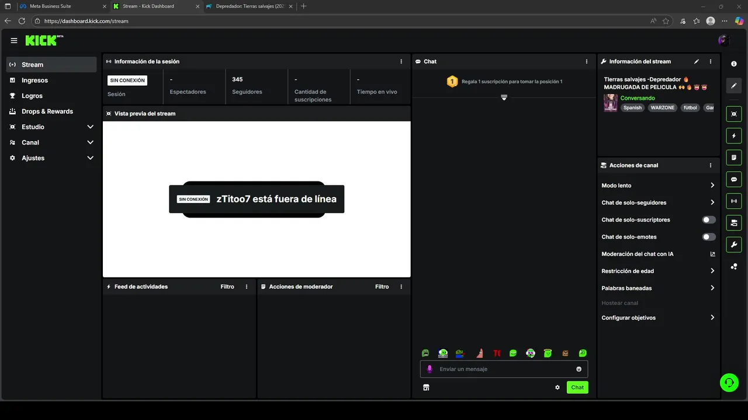Open Logros in left sidebar
Image resolution: width=748 pixels, height=420 pixels.
pos(51,96)
